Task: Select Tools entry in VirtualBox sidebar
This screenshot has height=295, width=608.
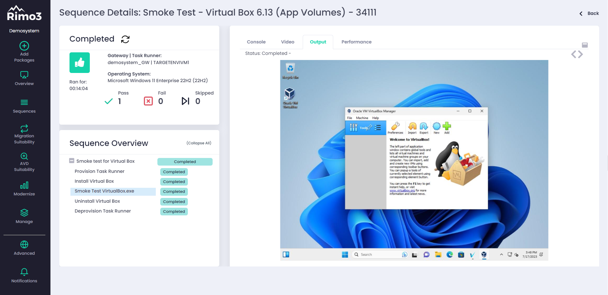Action: [366, 128]
